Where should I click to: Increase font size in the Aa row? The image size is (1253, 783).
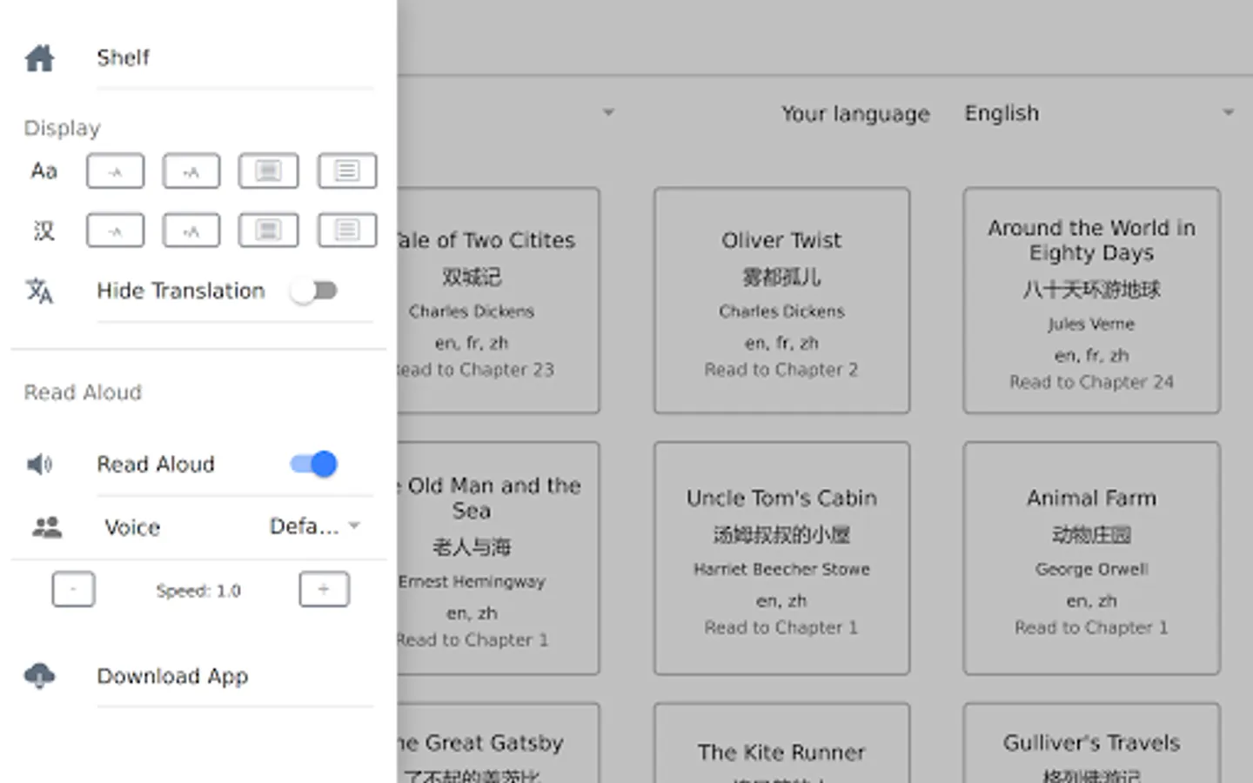[x=191, y=171]
